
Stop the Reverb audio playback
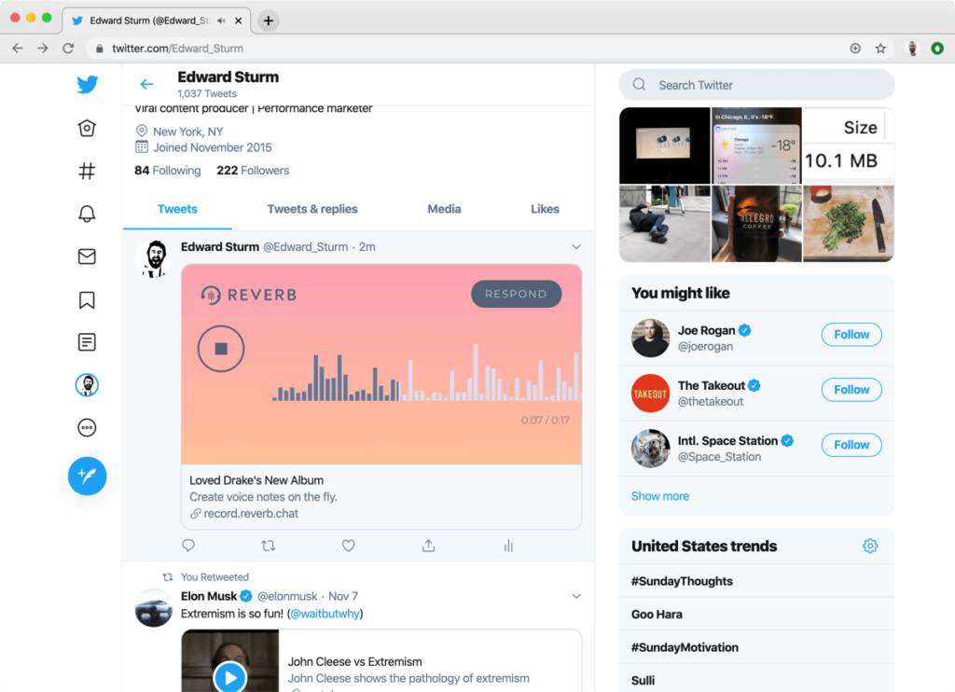pos(221,349)
